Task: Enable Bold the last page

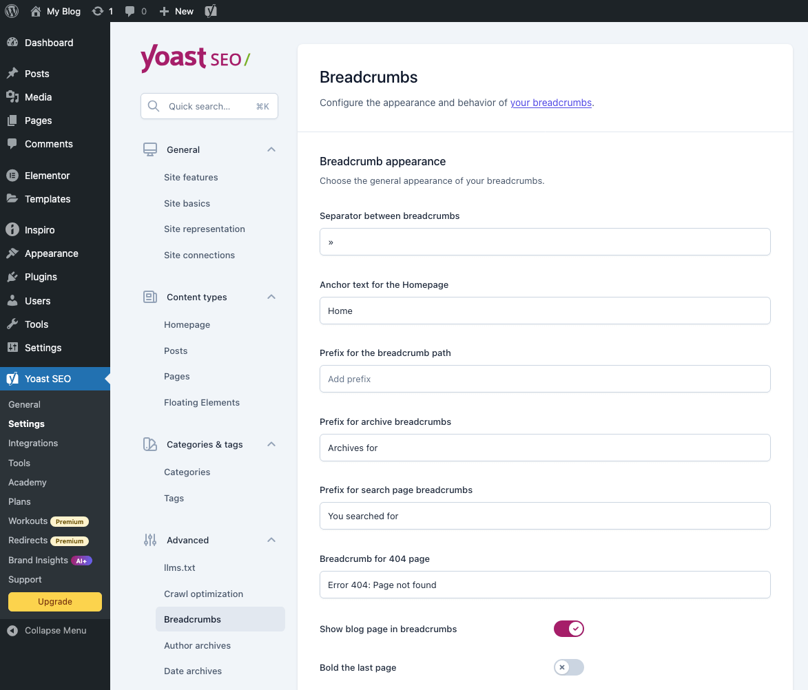Action: tap(568, 667)
